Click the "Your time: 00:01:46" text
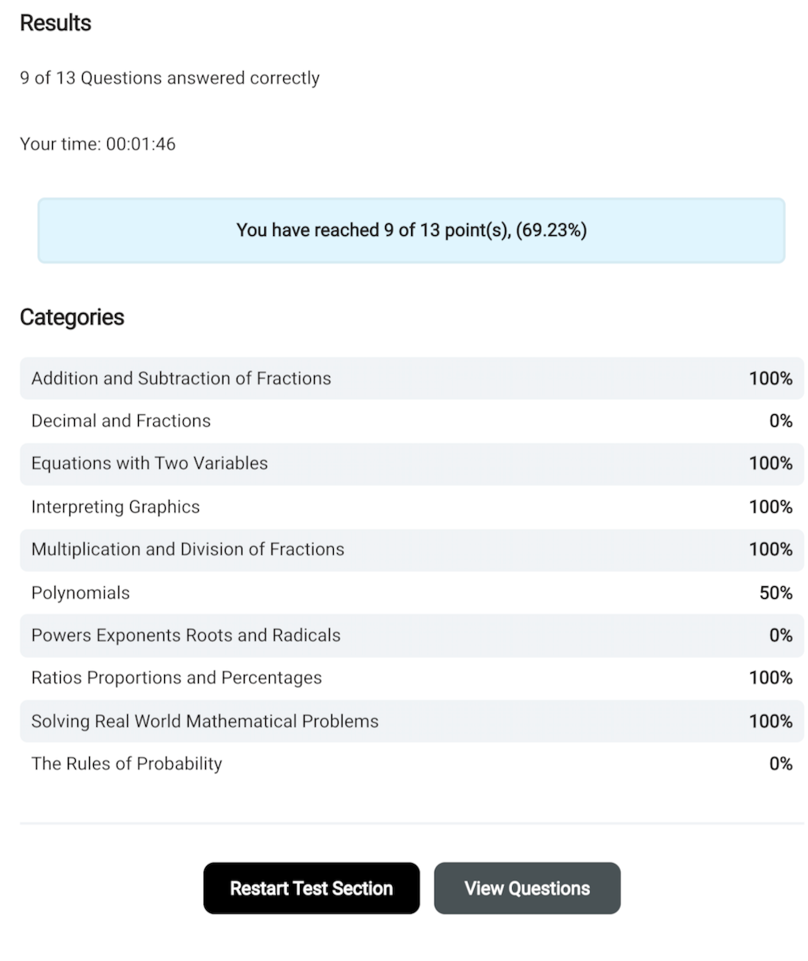Image resolution: width=808 pixels, height=961 pixels. coord(98,144)
